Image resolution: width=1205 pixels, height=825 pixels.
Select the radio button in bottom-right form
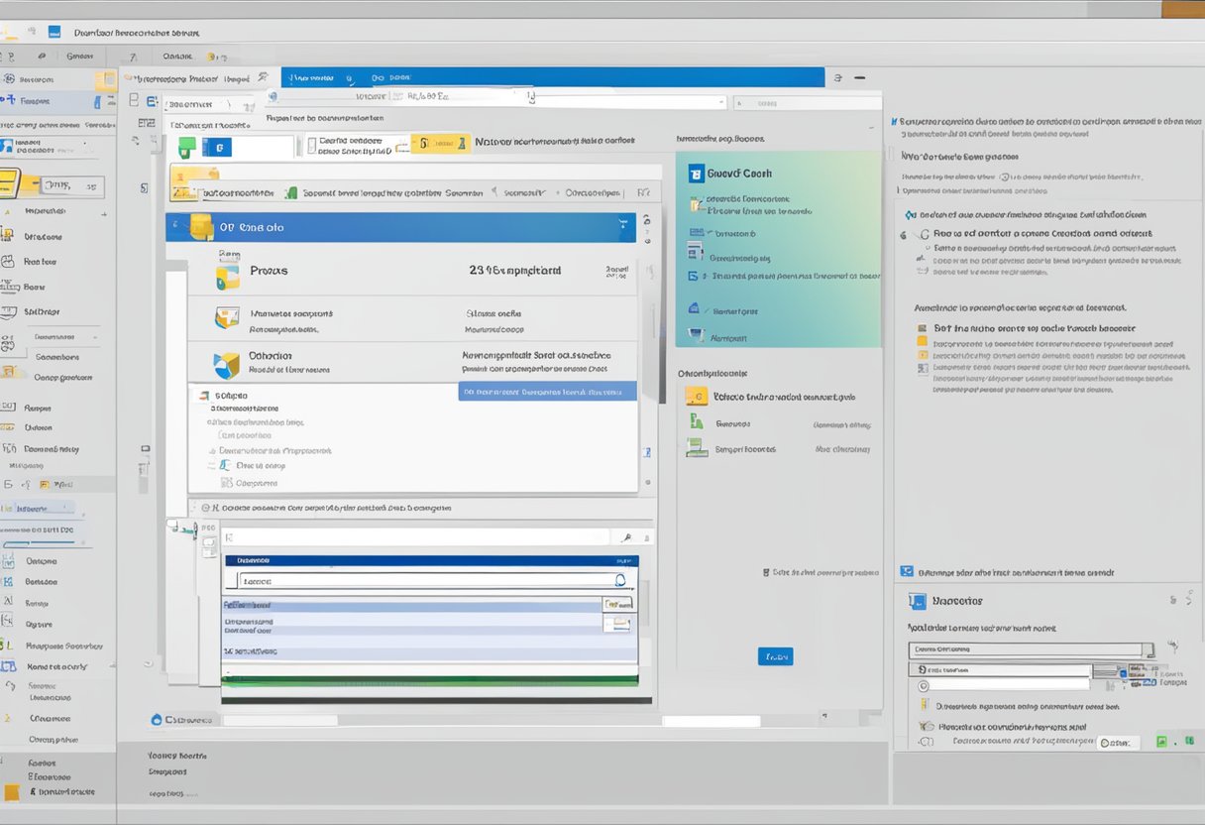923,686
